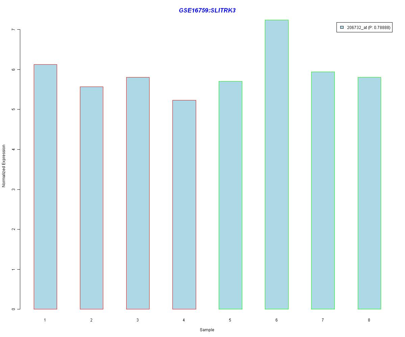405x337 pixels.
Task: Click y-axis tick label 5
Action: tap(13, 110)
